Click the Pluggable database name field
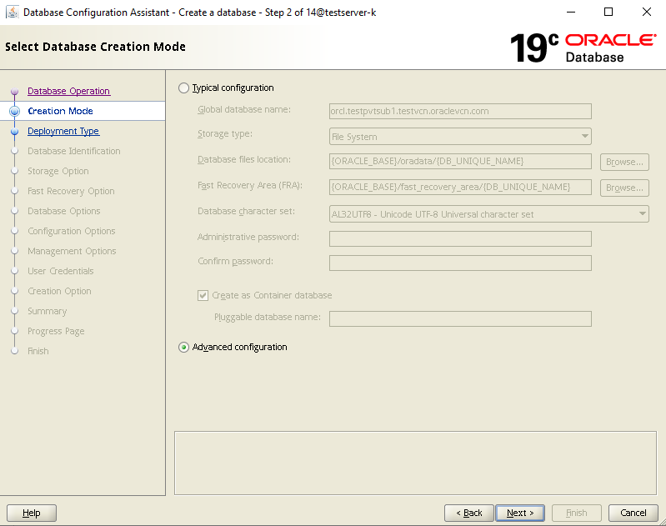 [460, 318]
